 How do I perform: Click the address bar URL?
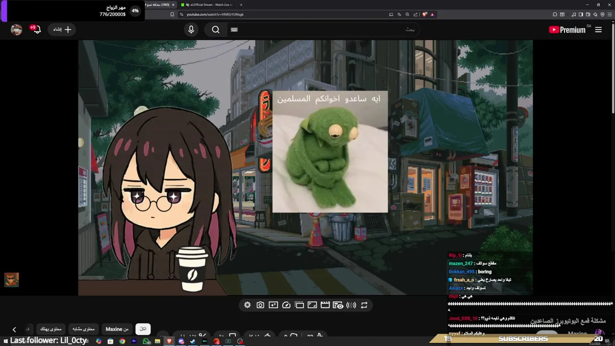pyautogui.click(x=215, y=14)
